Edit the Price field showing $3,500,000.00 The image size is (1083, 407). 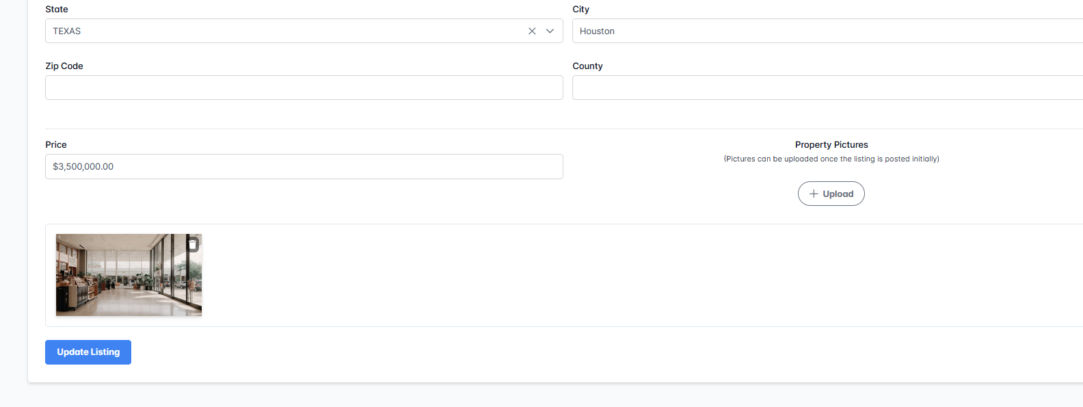[x=304, y=167]
